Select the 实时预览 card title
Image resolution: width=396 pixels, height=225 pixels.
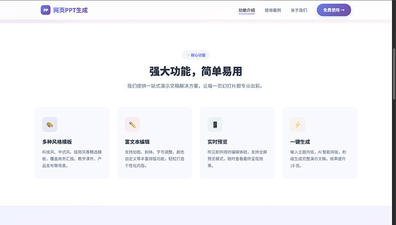pos(218,142)
